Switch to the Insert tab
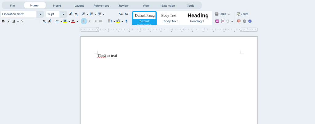Image resolution: width=315 pixels, height=124 pixels. (x=57, y=6)
